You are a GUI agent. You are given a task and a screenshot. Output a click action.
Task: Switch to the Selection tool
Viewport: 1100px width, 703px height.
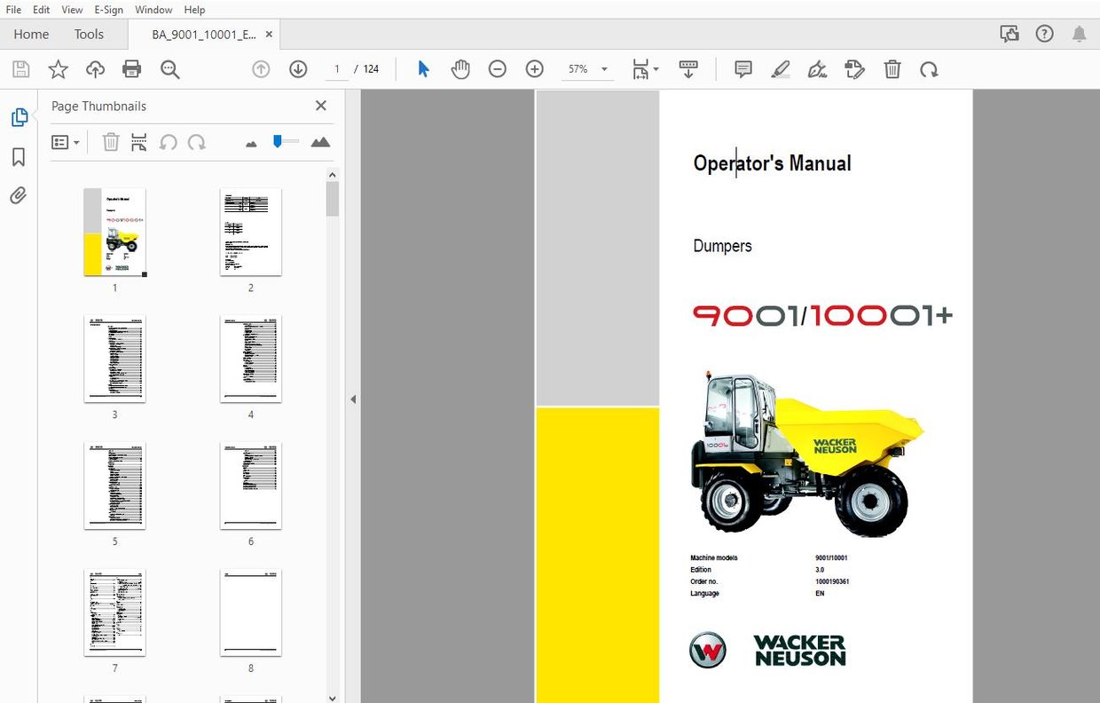click(x=423, y=68)
